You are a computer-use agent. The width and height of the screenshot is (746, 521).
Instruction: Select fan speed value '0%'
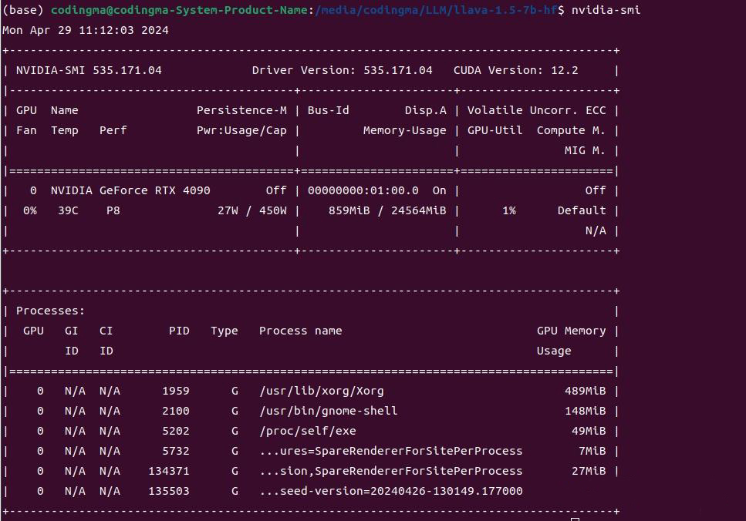[29, 210]
